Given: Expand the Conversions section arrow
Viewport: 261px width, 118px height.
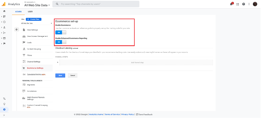Looking at the screenshot, I should (2, 43).
